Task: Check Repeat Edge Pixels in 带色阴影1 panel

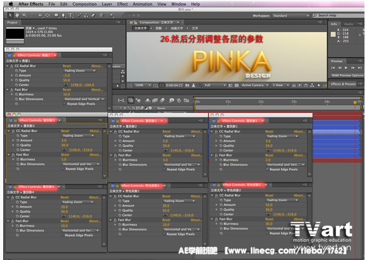Action: 164,234
